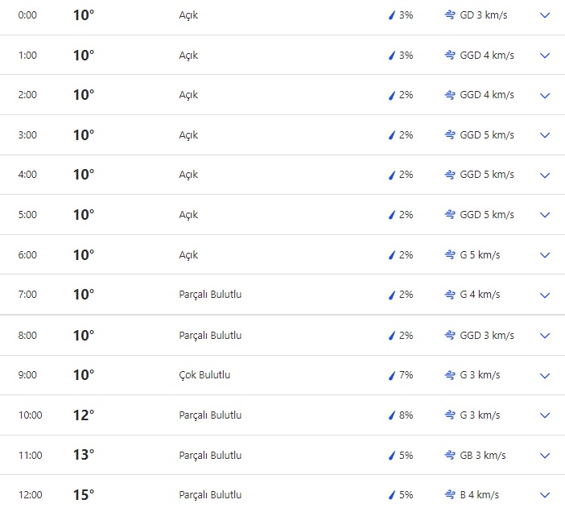Expand the 0:00 hourly forecast details

coord(545,15)
